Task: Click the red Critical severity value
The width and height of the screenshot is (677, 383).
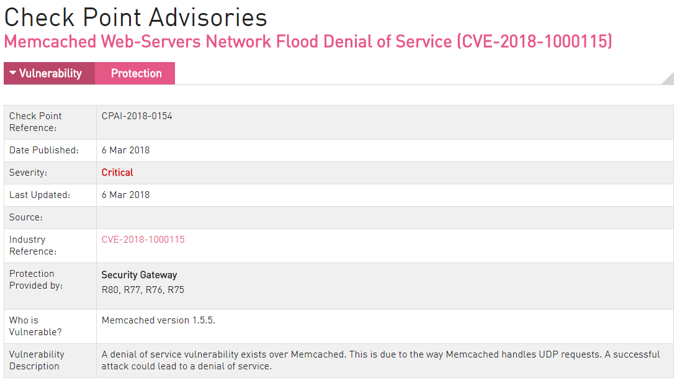Action: [117, 173]
